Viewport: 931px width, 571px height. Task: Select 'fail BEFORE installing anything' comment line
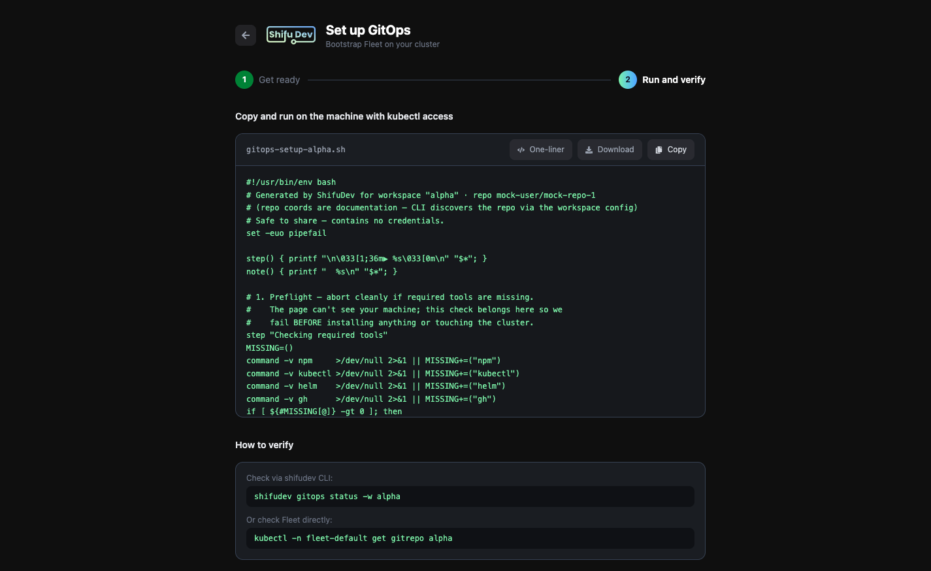(390, 323)
